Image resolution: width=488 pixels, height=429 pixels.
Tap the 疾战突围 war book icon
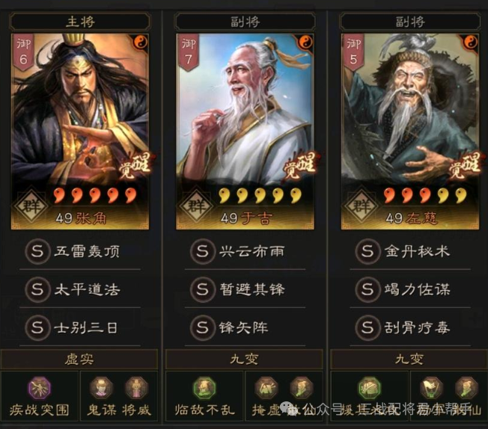click(x=39, y=388)
